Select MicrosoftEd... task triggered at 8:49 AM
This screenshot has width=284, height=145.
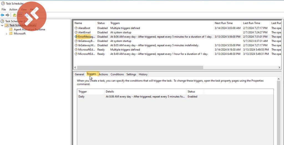(x=87, y=54)
